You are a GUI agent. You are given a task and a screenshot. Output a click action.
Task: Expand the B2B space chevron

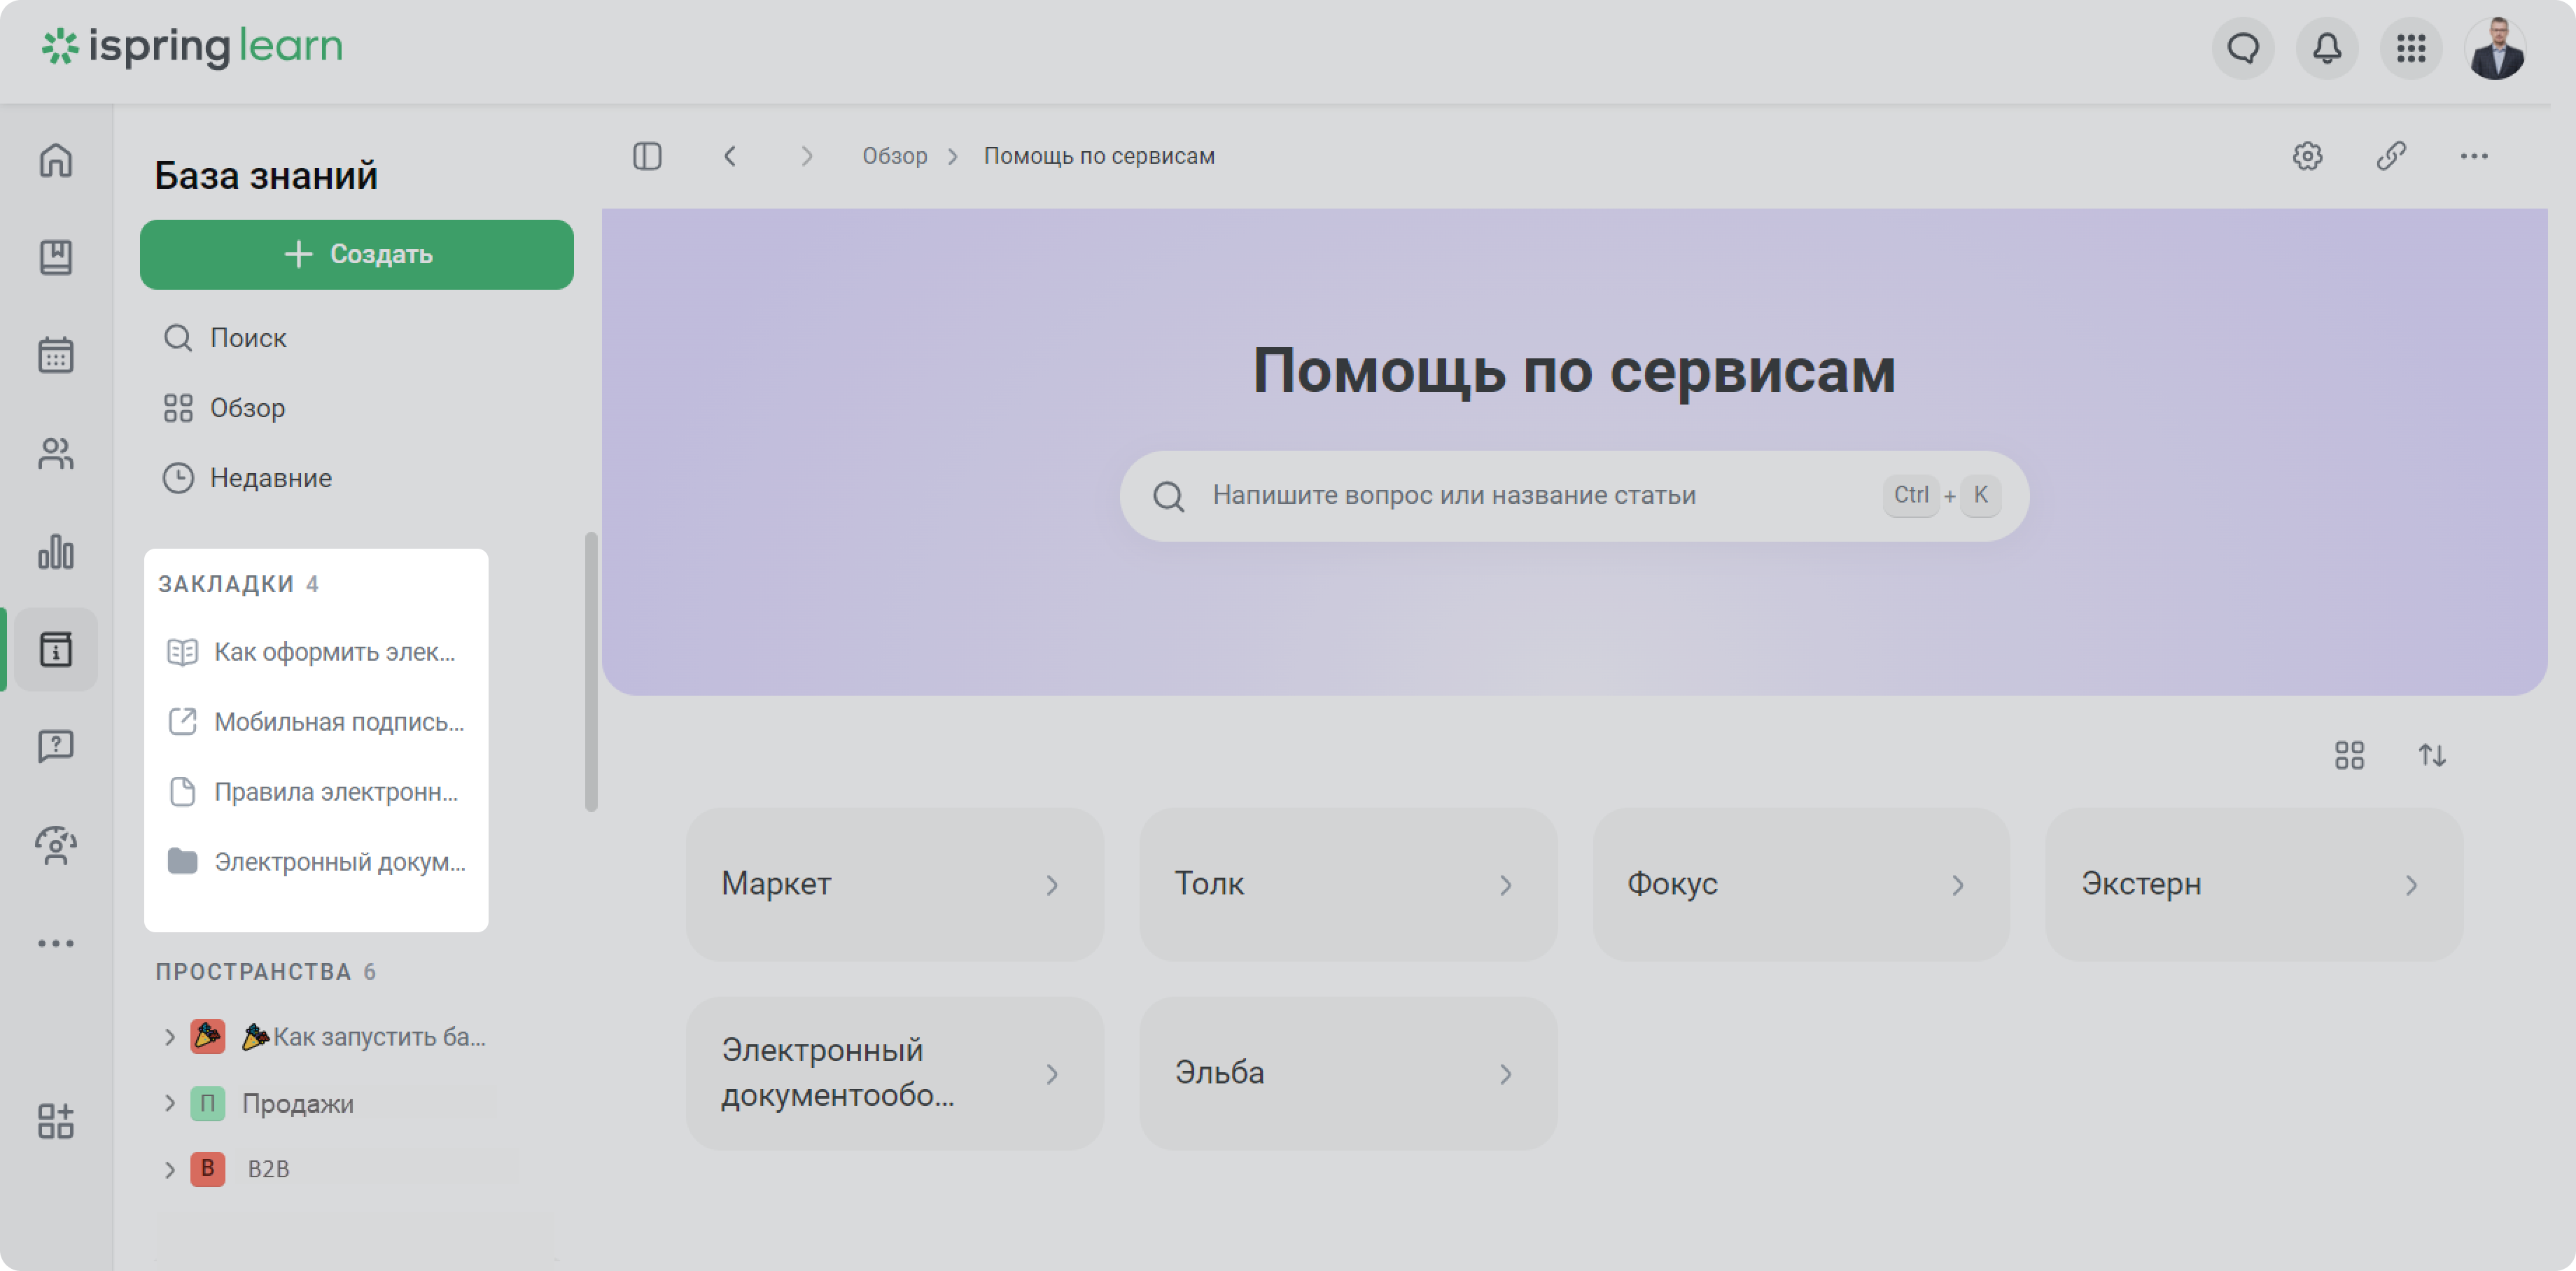[x=170, y=1169]
